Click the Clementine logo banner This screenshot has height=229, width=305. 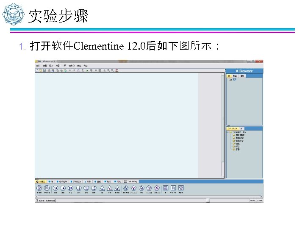tap(244, 71)
